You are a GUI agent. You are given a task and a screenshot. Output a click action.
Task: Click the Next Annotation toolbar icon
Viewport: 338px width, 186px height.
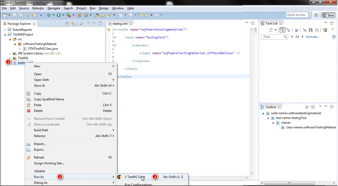[x=120, y=15]
